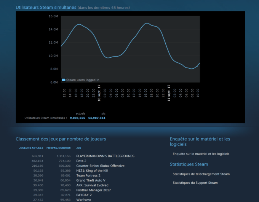Click today's peak 78,460 for ARK
The image size is (259, 202).
pos(66,185)
